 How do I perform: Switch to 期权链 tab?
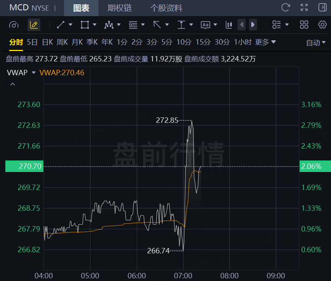[120, 8]
